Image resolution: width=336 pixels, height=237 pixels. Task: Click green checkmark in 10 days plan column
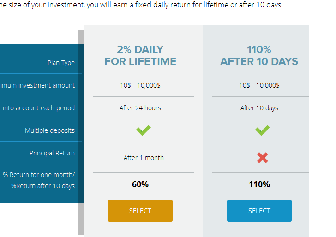pyautogui.click(x=263, y=131)
